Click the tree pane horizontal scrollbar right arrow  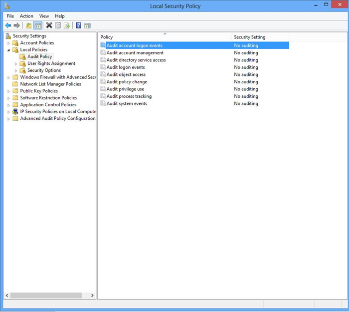[92, 296]
